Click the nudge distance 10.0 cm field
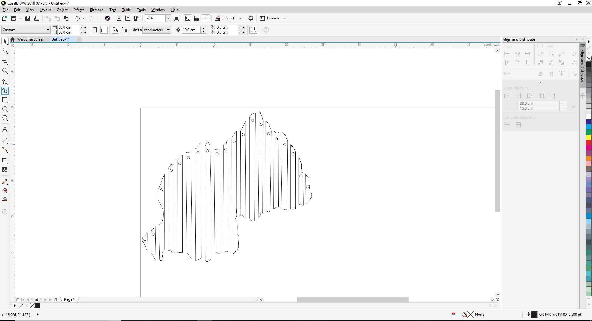This screenshot has width=592, height=321. pyautogui.click(x=191, y=30)
